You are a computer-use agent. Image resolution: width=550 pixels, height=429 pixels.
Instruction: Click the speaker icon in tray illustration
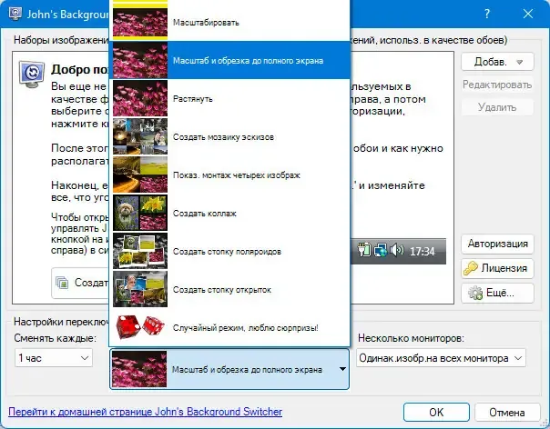397,251
